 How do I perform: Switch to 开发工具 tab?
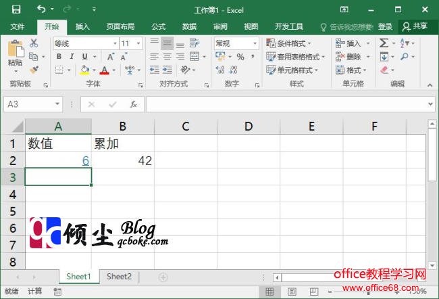click(x=289, y=26)
